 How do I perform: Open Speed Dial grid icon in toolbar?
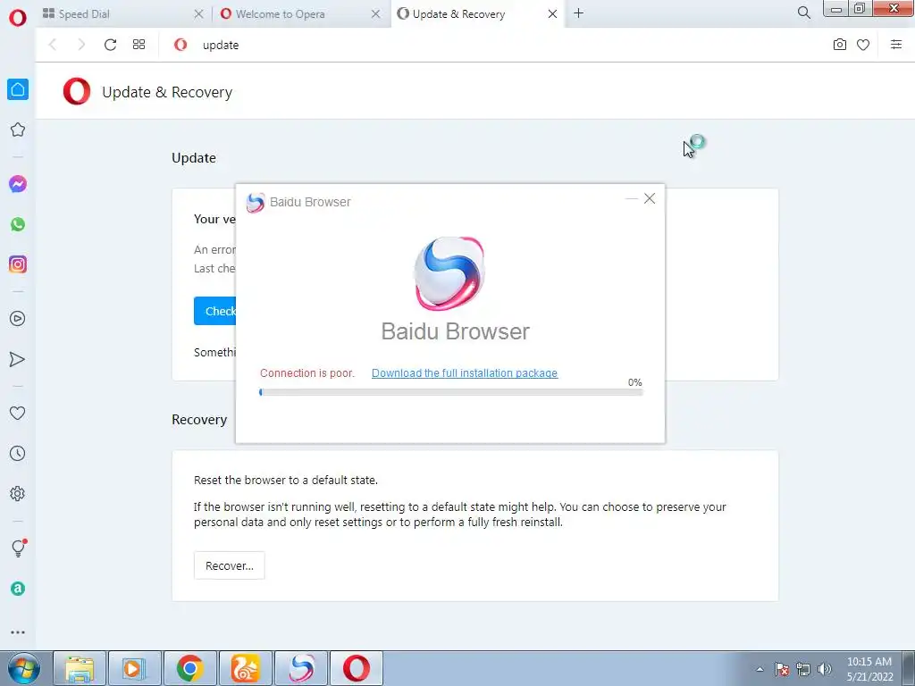tap(139, 45)
